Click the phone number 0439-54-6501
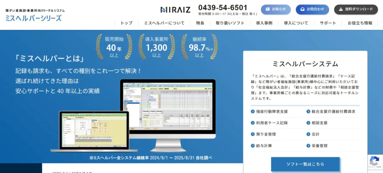 (223, 8)
